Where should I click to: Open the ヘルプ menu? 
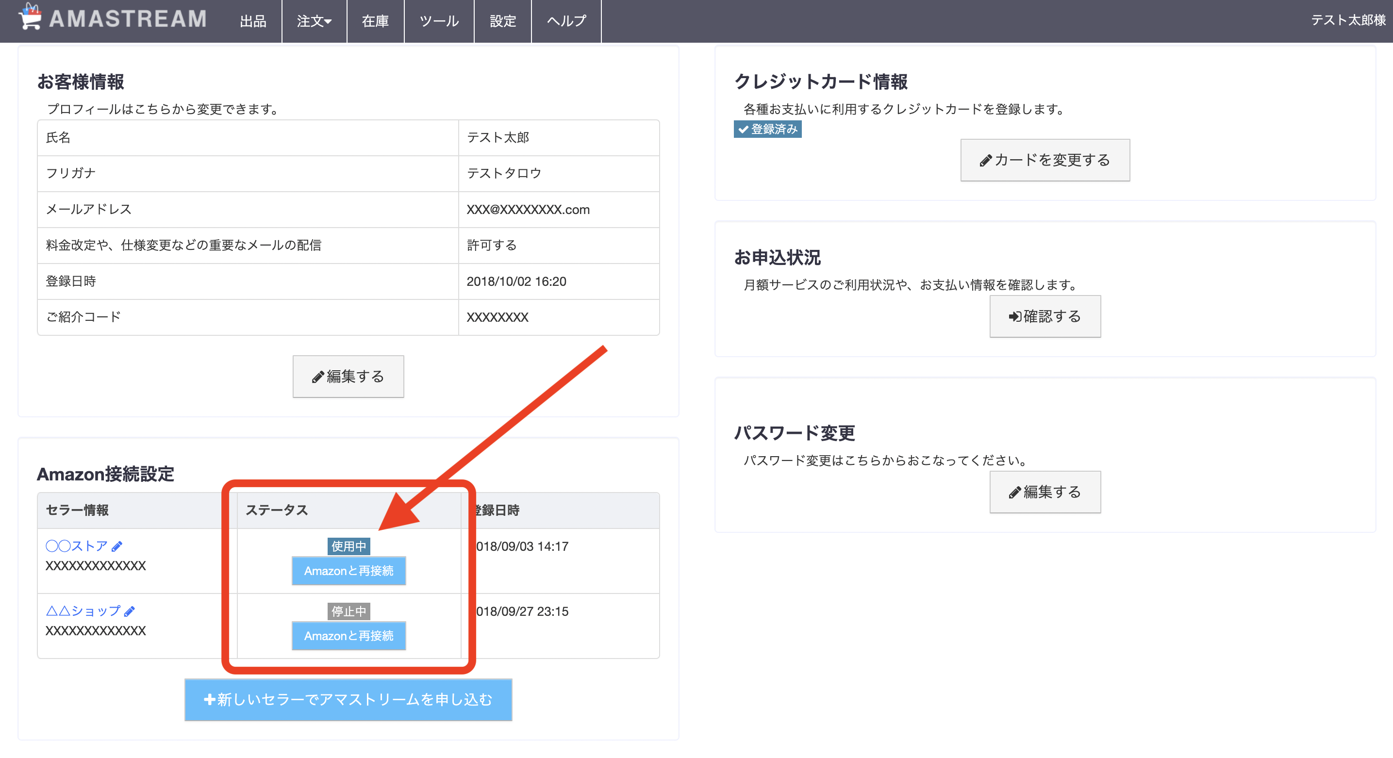click(x=566, y=21)
